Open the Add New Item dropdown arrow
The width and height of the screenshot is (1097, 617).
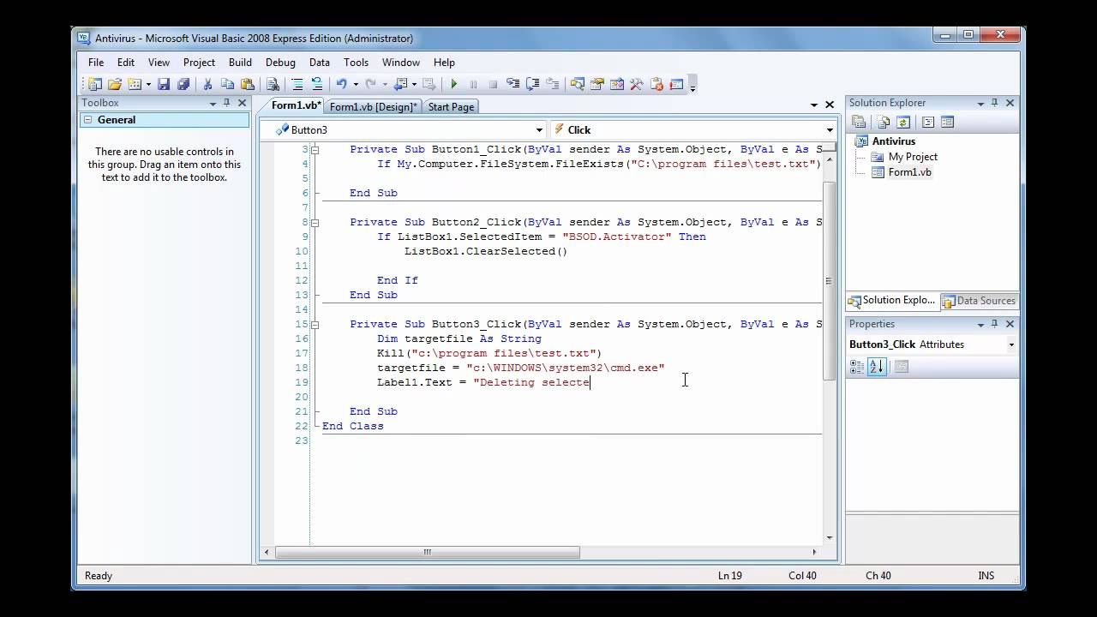[x=148, y=84]
